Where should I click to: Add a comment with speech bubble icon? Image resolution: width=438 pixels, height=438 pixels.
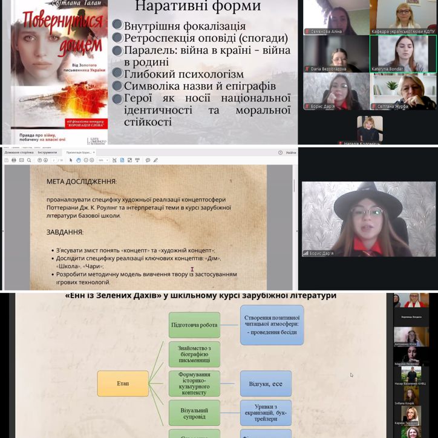coord(148,160)
